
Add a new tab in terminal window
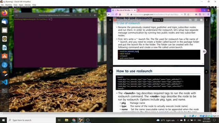click(x=16, y=15)
